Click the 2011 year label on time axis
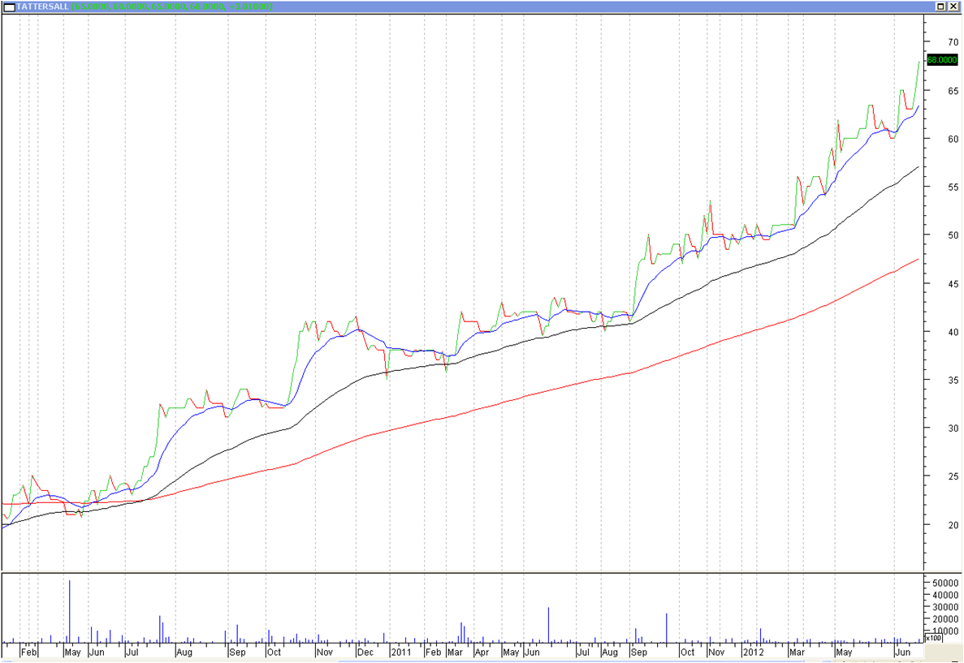Image resolution: width=964 pixels, height=663 pixels. [x=401, y=652]
